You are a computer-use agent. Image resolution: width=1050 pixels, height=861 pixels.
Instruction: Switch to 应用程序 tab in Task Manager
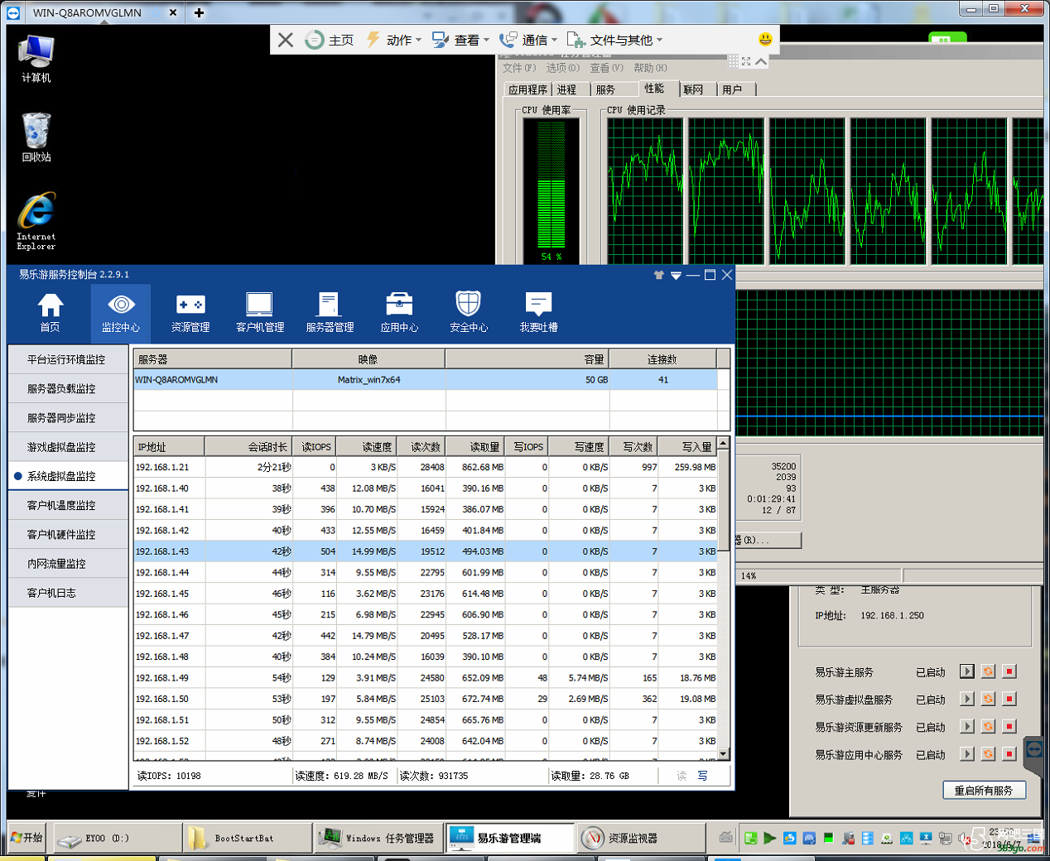(528, 89)
